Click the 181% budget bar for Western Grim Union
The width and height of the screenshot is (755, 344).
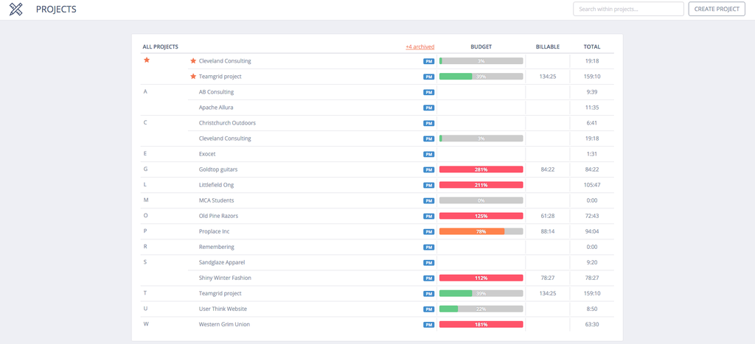tap(481, 324)
